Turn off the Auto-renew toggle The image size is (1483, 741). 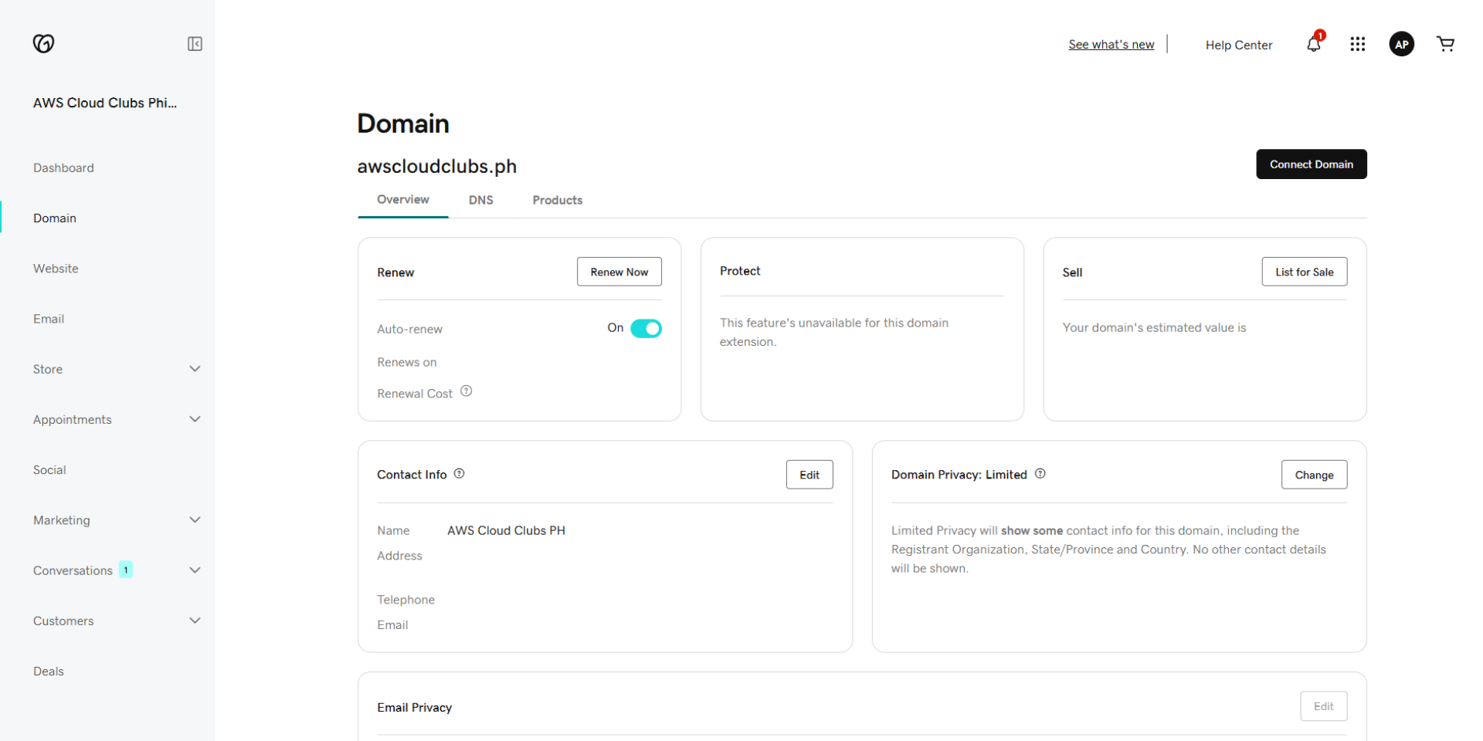(646, 329)
